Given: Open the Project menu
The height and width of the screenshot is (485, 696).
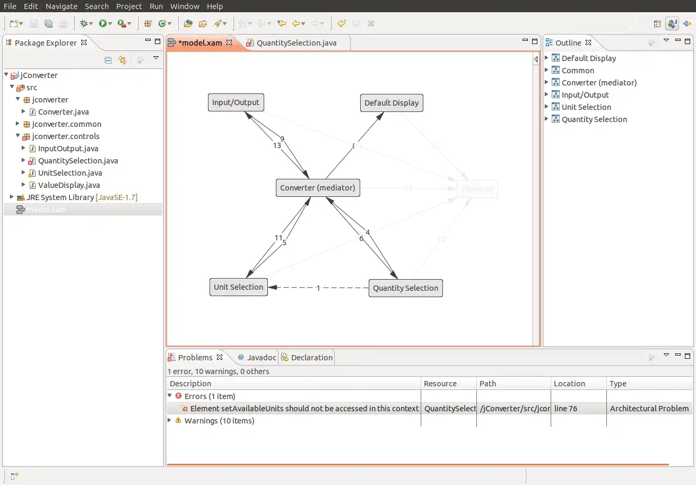Looking at the screenshot, I should [129, 6].
